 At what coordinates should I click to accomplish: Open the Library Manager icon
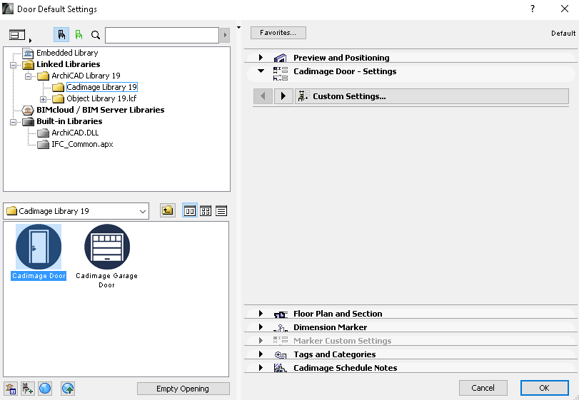tap(11, 389)
